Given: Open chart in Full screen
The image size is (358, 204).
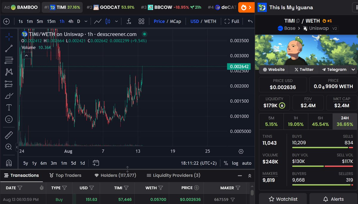Looking at the screenshot, I should point(232,21).
